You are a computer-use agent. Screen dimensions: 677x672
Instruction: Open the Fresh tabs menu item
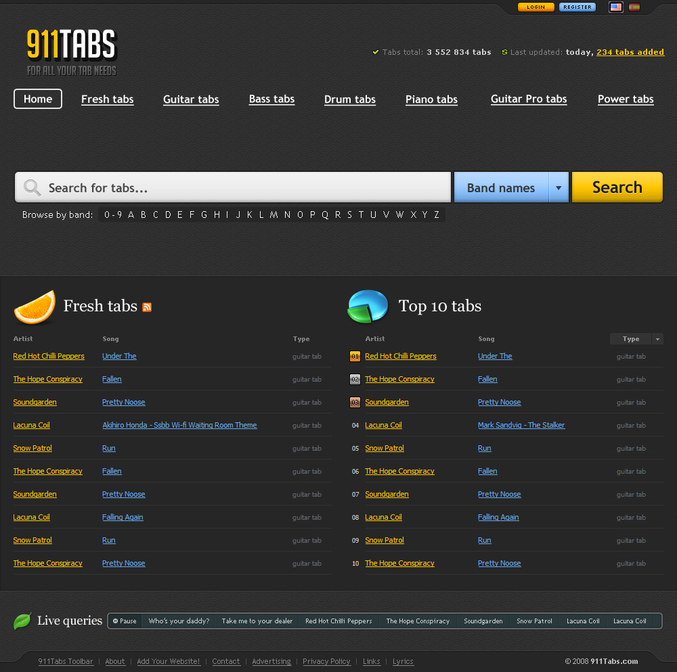[x=108, y=99]
